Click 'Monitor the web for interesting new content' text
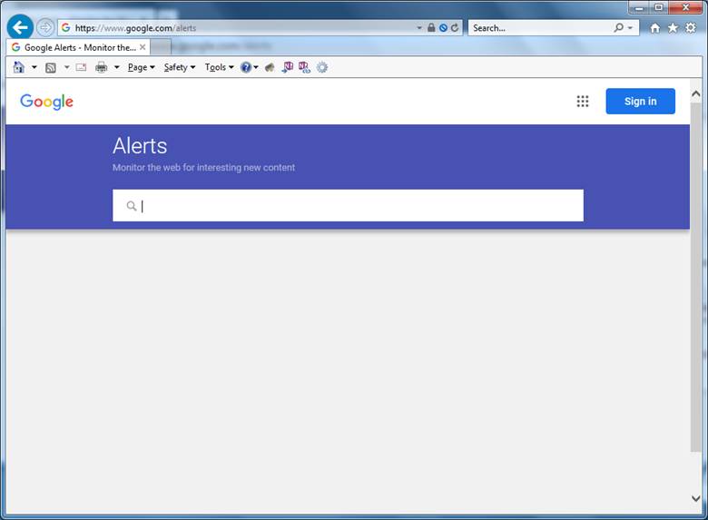The image size is (708, 520). pyautogui.click(x=203, y=168)
